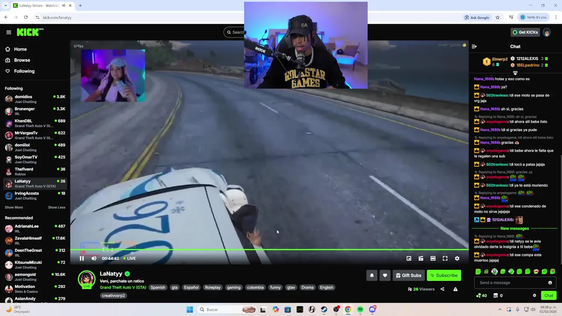Open Discord from taskbar
Image resolution: width=562 pixels, height=316 pixels.
point(372,309)
